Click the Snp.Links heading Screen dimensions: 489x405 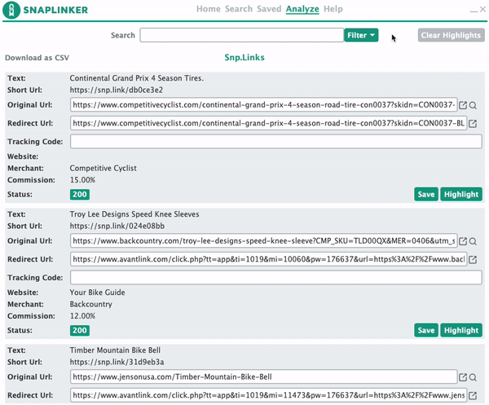point(244,57)
